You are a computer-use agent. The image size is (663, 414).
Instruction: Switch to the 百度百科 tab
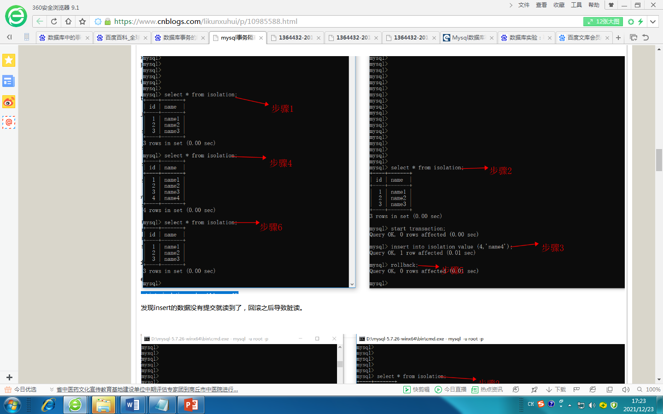(122, 38)
